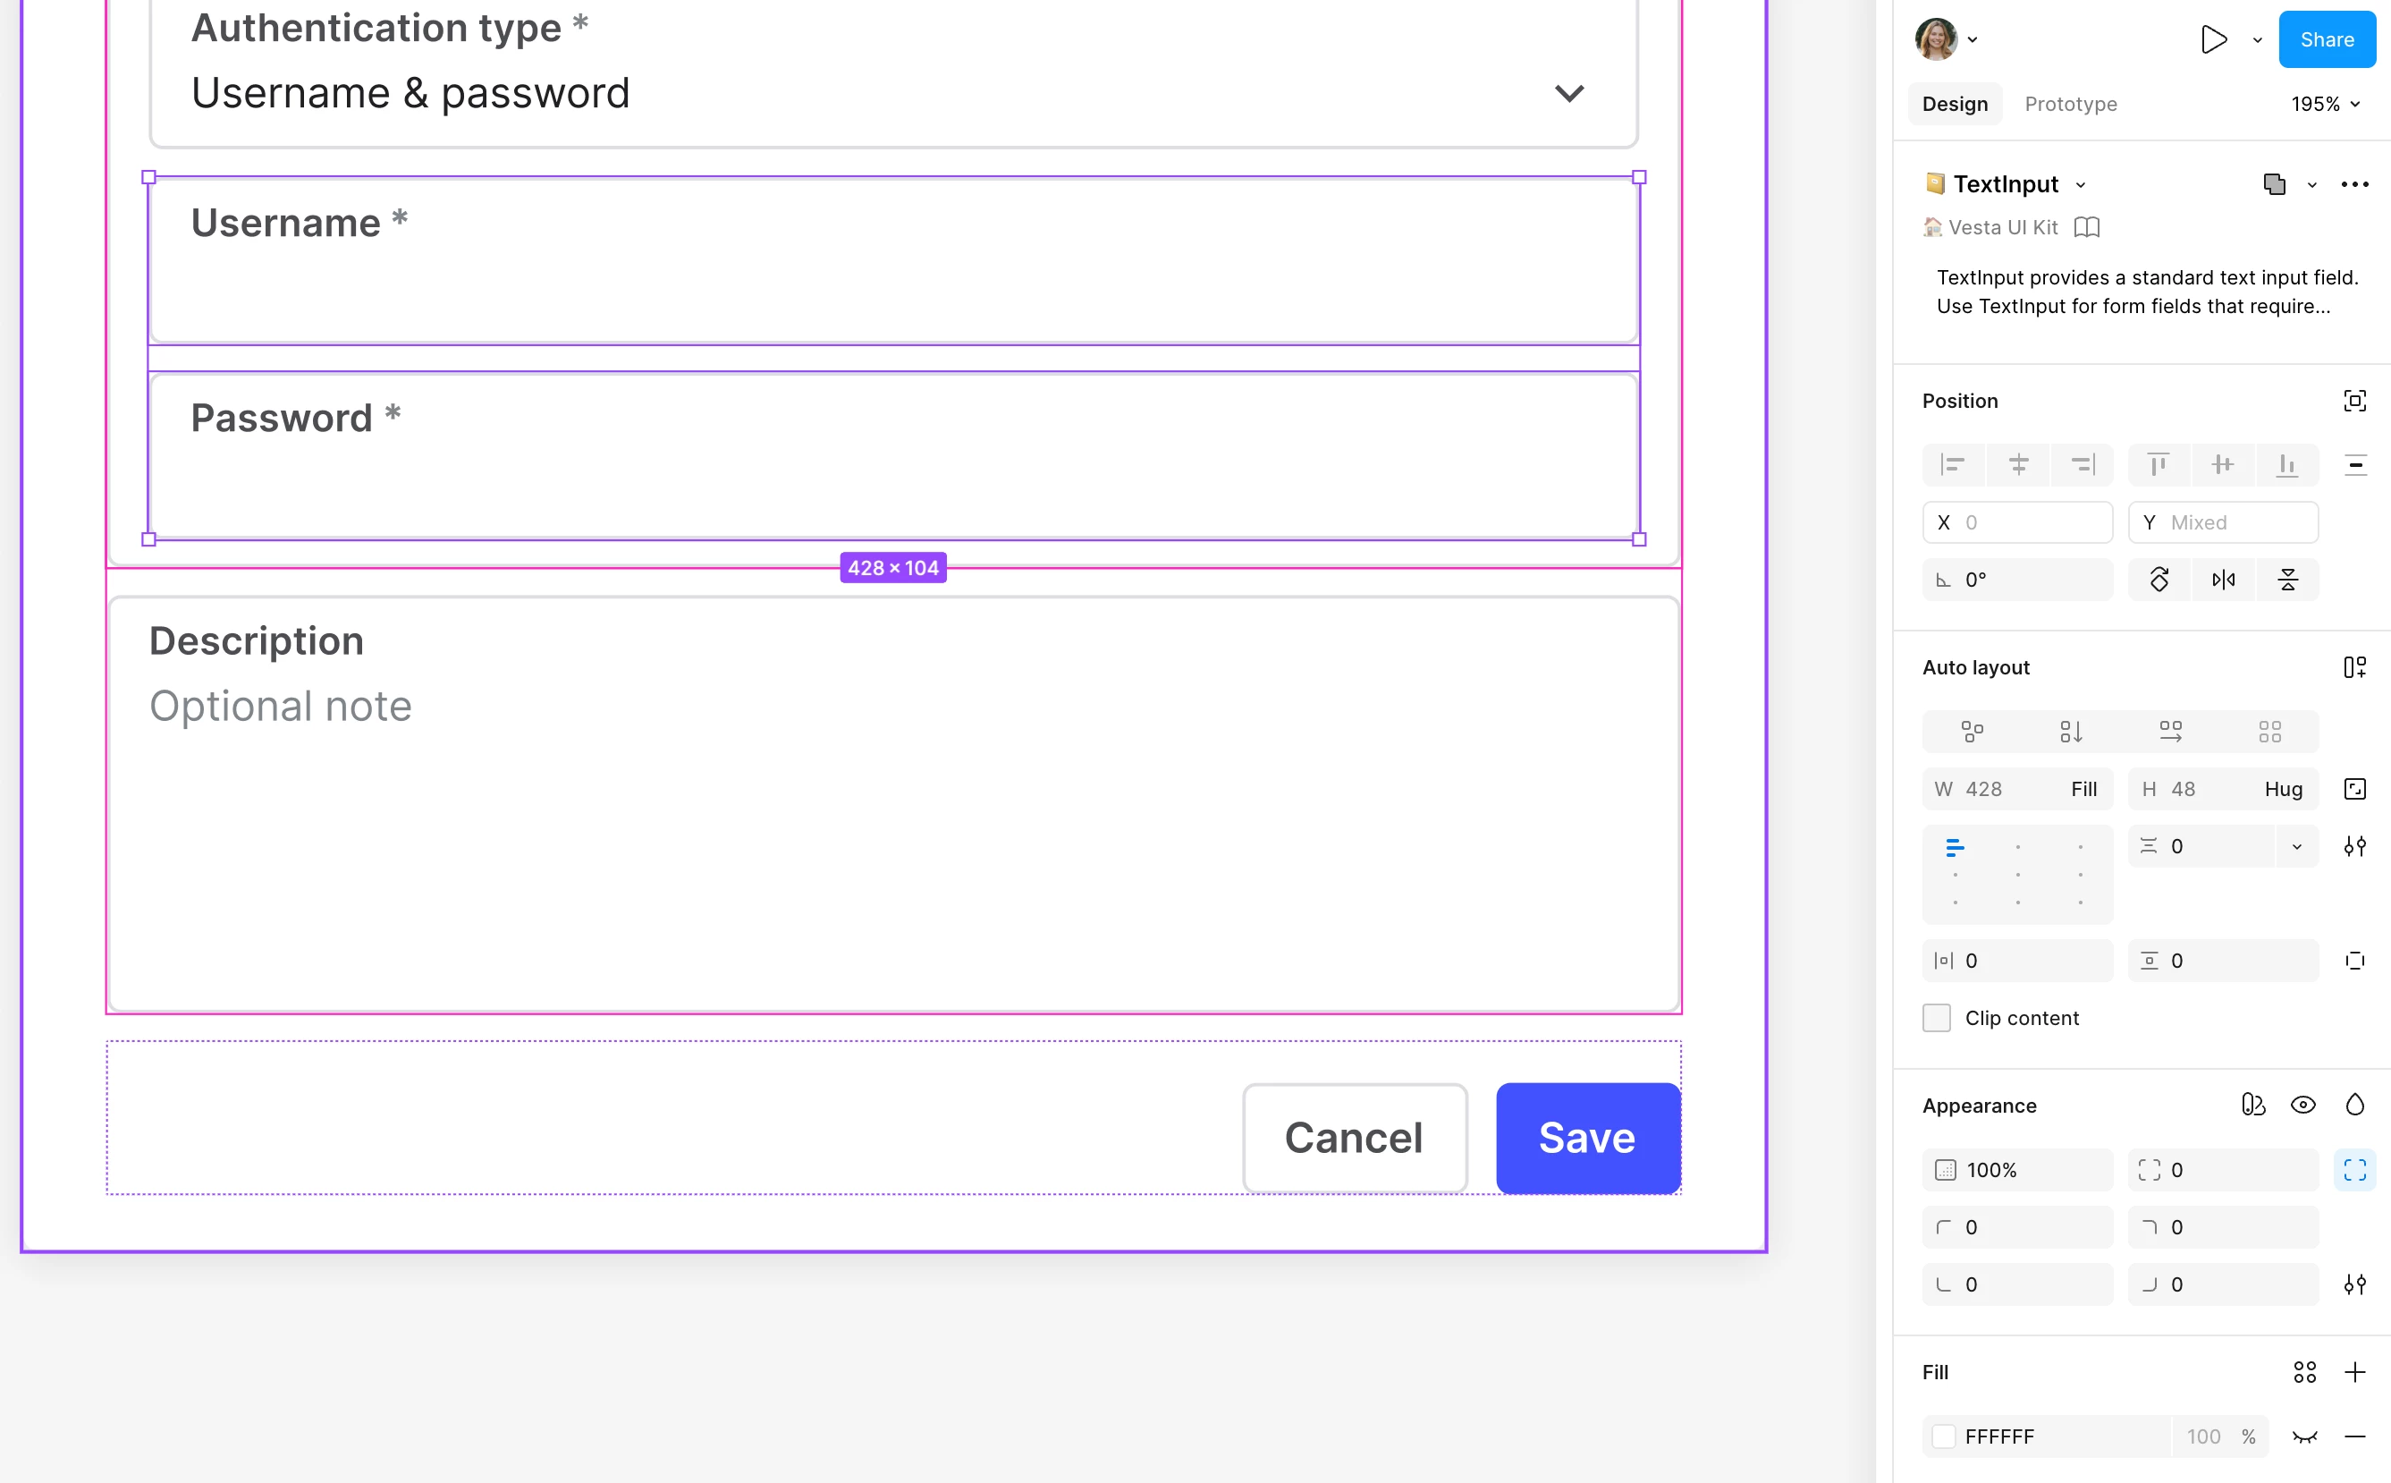Toggle layer visibility eye in Appearance
Screen dimensions: 2391x1483
(x=2302, y=1106)
